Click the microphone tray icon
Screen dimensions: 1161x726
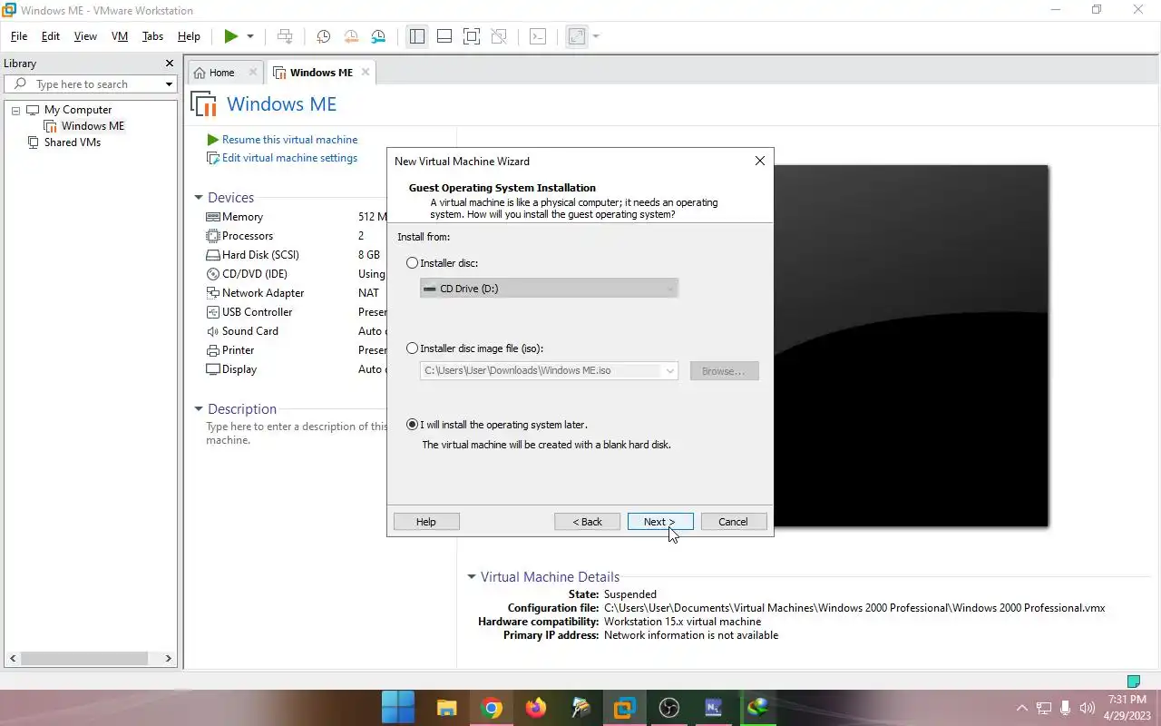[x=1067, y=708]
